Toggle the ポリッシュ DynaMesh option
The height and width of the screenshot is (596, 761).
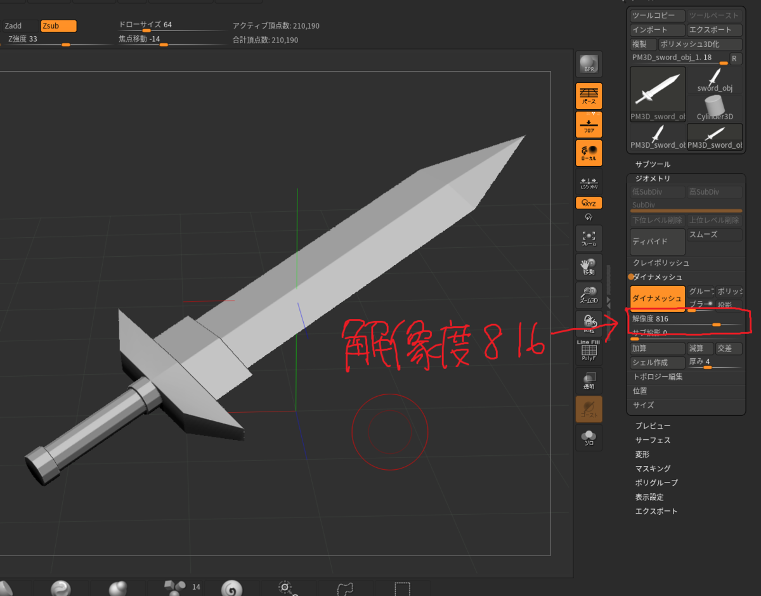[x=729, y=291]
